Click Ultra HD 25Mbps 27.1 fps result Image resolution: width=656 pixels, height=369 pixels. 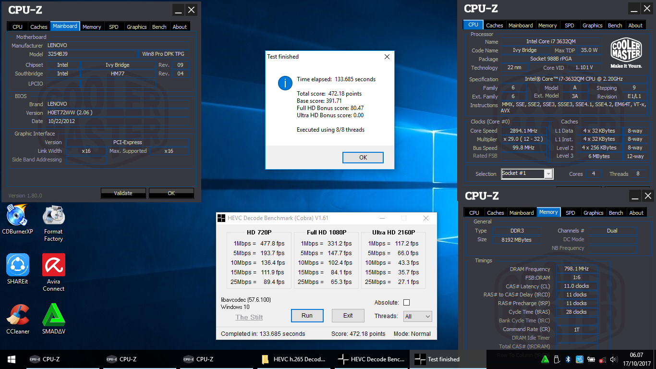(393, 282)
